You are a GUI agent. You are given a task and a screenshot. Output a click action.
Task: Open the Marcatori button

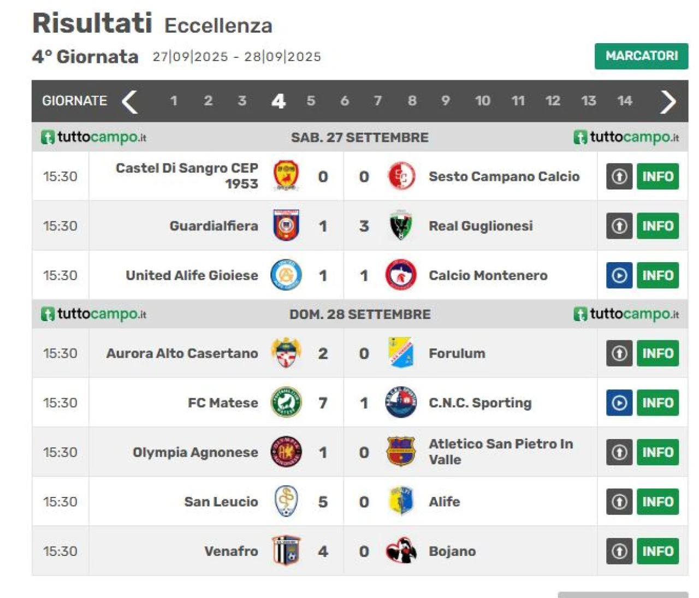click(641, 56)
